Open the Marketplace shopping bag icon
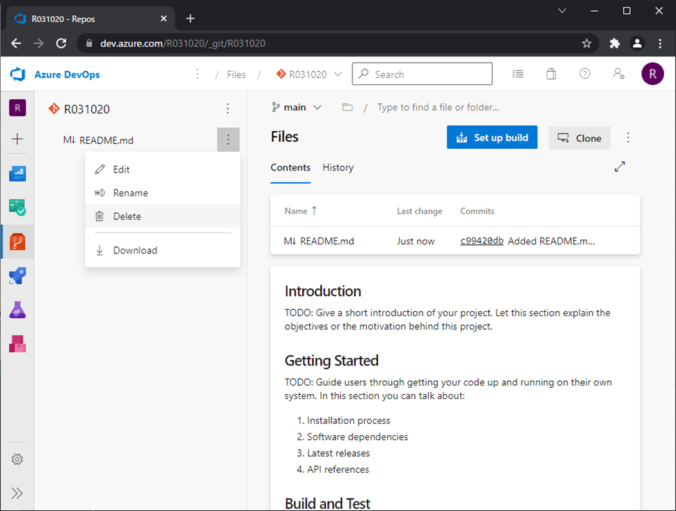Image resolution: width=676 pixels, height=511 pixels. (551, 74)
